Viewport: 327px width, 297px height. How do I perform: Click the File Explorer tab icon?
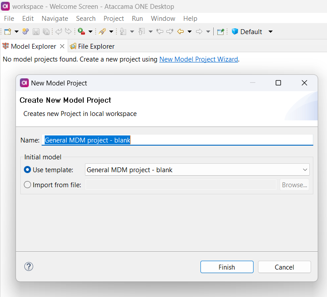pyautogui.click(x=73, y=46)
